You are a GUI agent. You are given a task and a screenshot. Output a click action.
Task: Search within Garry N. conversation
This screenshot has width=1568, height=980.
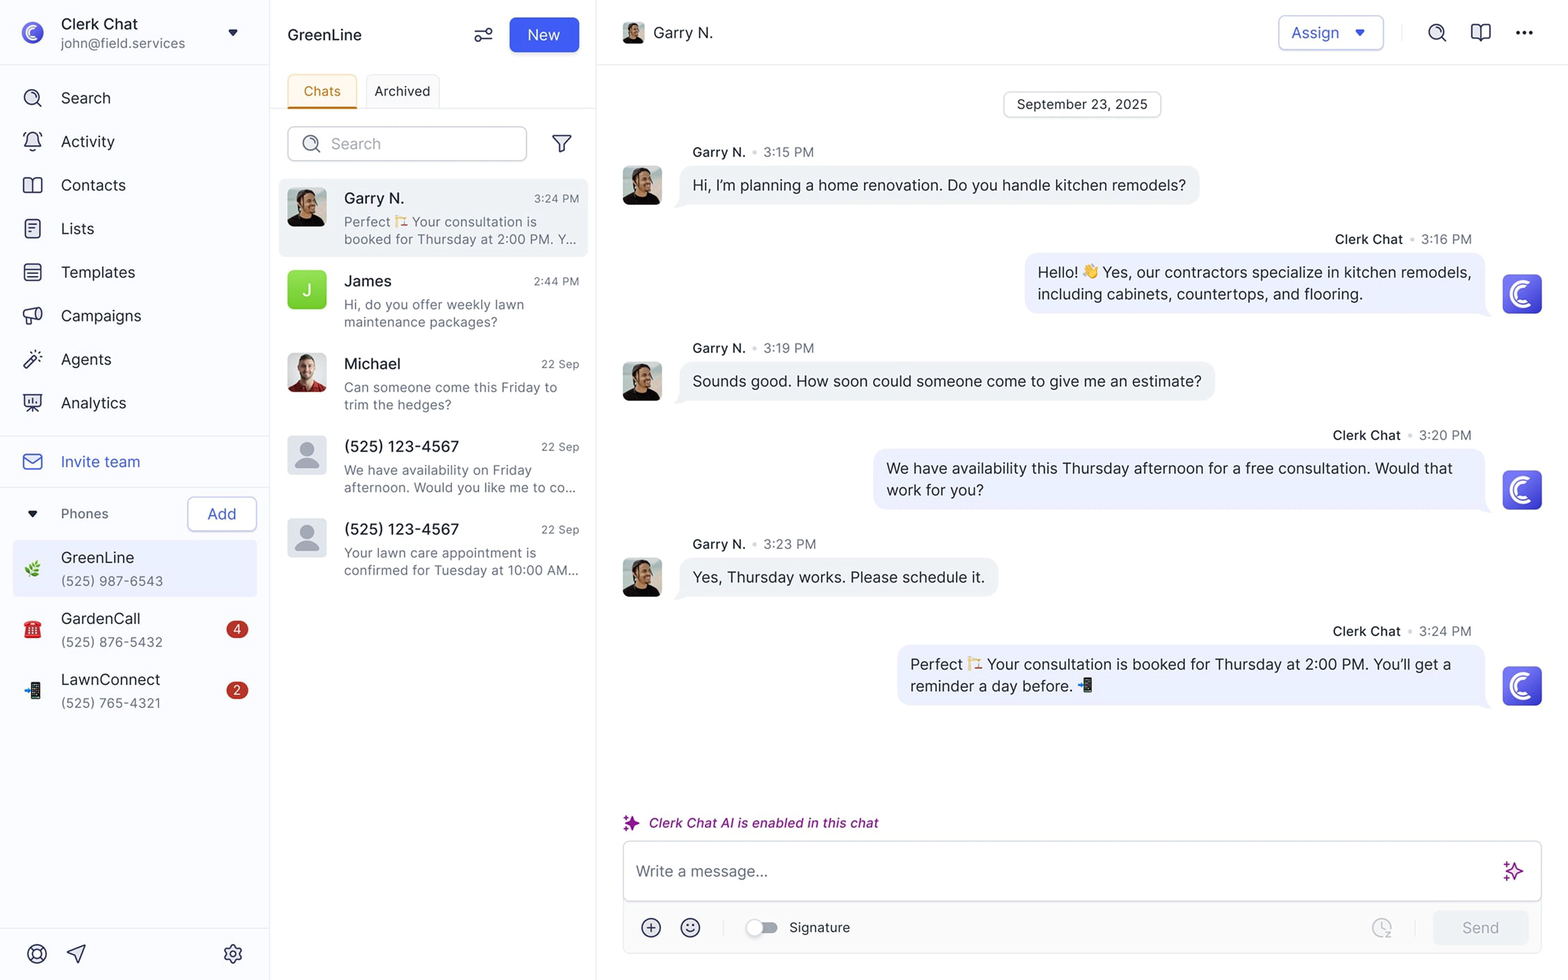click(x=1437, y=33)
